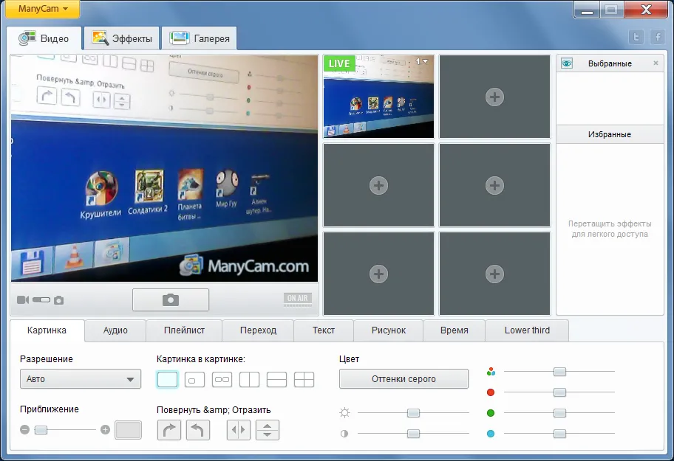The height and width of the screenshot is (461, 674).
Task: Add a source in bottom-left empty slot
Action: (378, 274)
